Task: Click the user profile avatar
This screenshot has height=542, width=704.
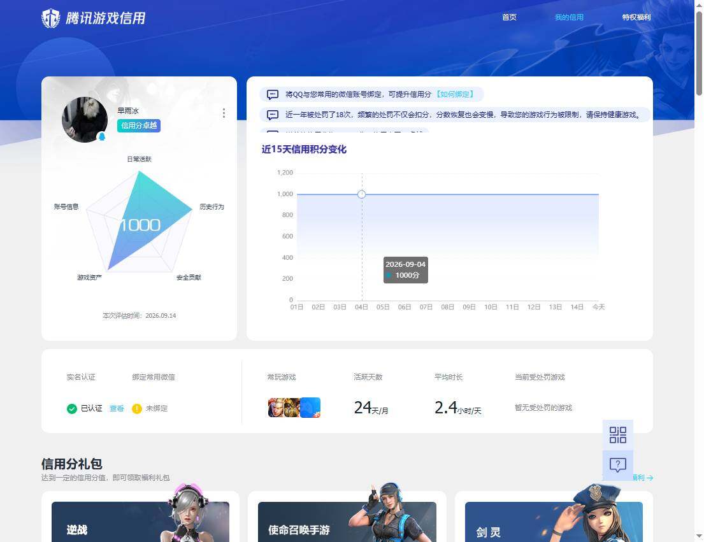Action: click(x=85, y=119)
